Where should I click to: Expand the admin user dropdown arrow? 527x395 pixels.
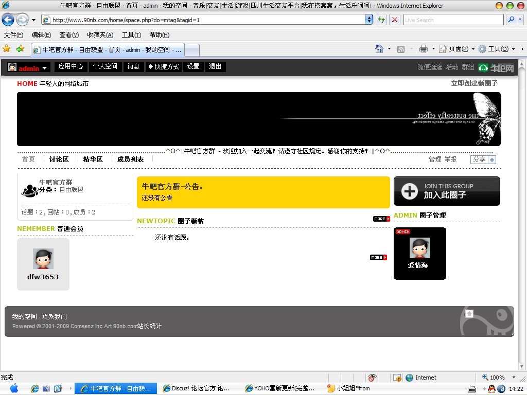pyautogui.click(x=44, y=68)
